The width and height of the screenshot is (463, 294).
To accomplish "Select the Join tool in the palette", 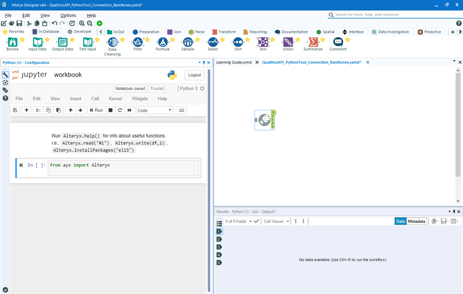I will pyautogui.click(x=263, y=45).
